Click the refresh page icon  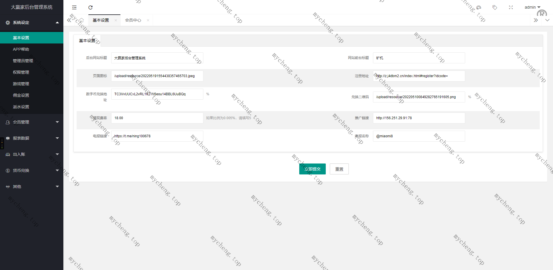(90, 7)
